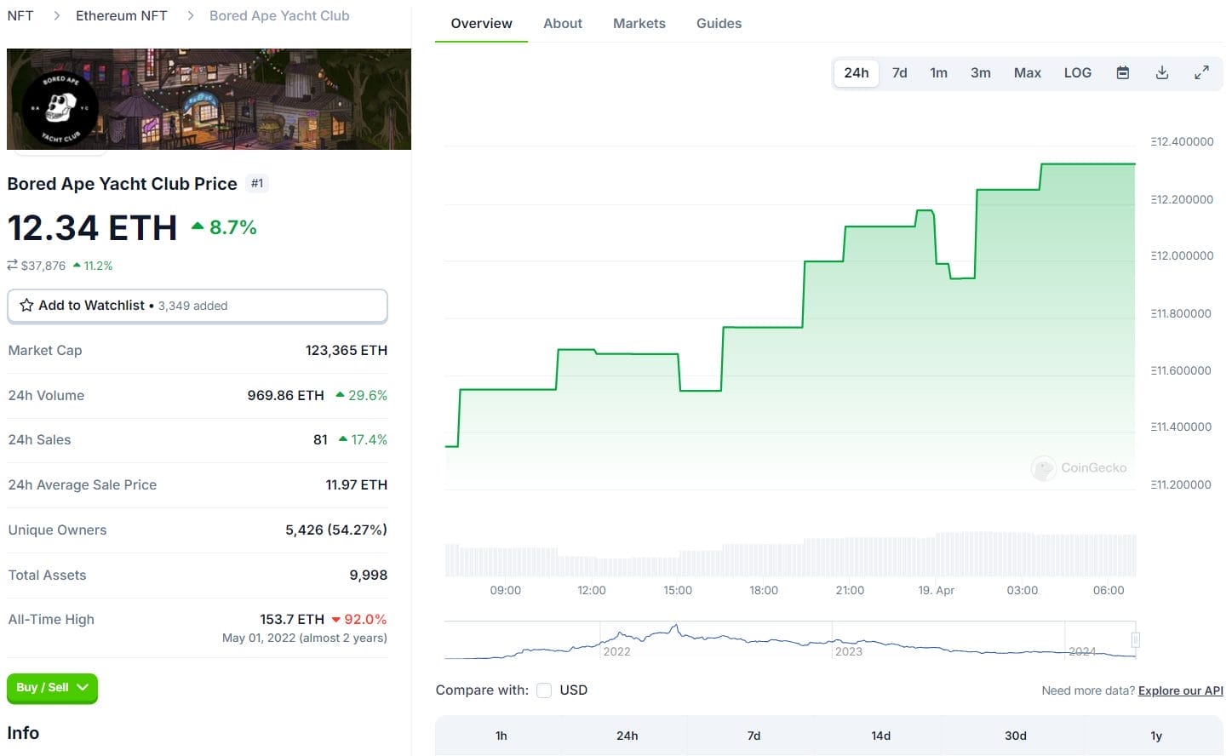Enable the USD comparison checkbox

coord(544,690)
